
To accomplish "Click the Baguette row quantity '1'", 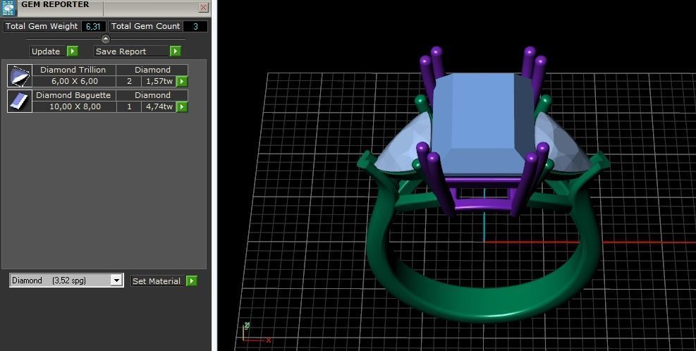I will [129, 106].
